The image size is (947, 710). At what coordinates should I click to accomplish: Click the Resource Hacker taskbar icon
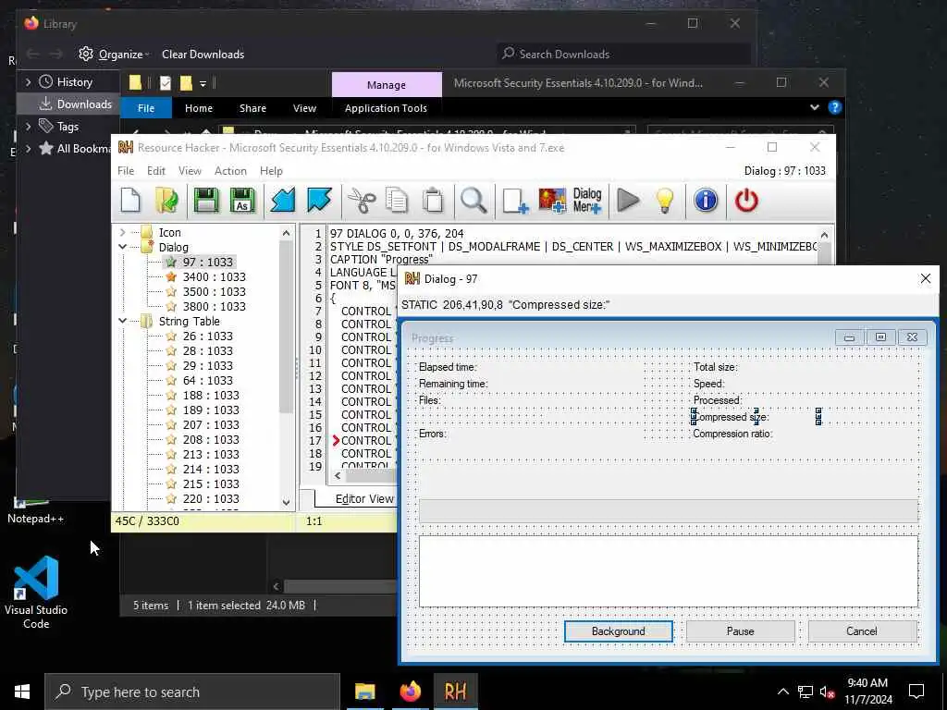pos(455,692)
